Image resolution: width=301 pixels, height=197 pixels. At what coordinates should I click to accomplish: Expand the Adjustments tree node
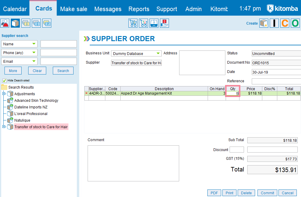pyautogui.click(x=4, y=94)
